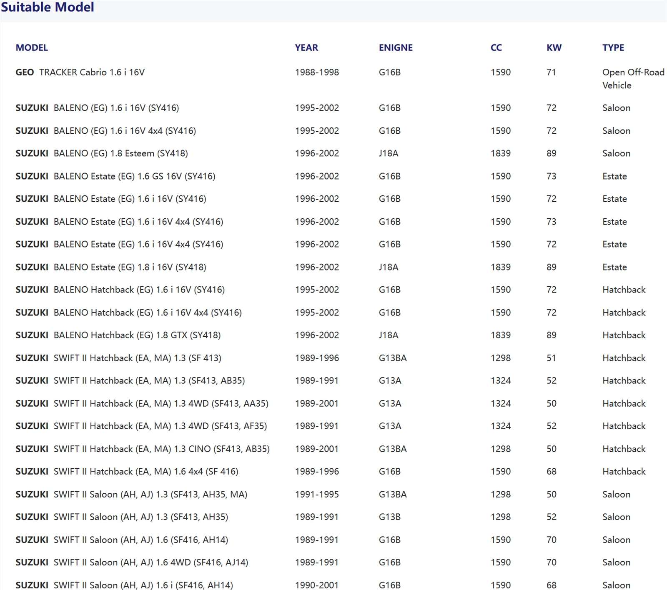This screenshot has width=667, height=590.
Task: Click 'Open Off-Road Vehicle' type cell
Action: [x=633, y=78]
